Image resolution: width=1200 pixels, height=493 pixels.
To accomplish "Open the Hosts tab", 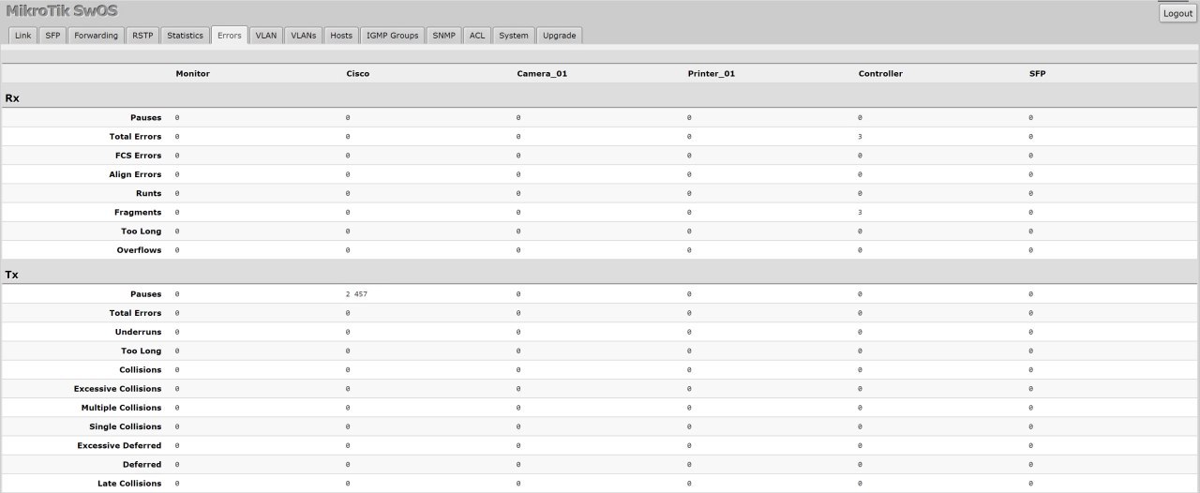I will (341, 36).
